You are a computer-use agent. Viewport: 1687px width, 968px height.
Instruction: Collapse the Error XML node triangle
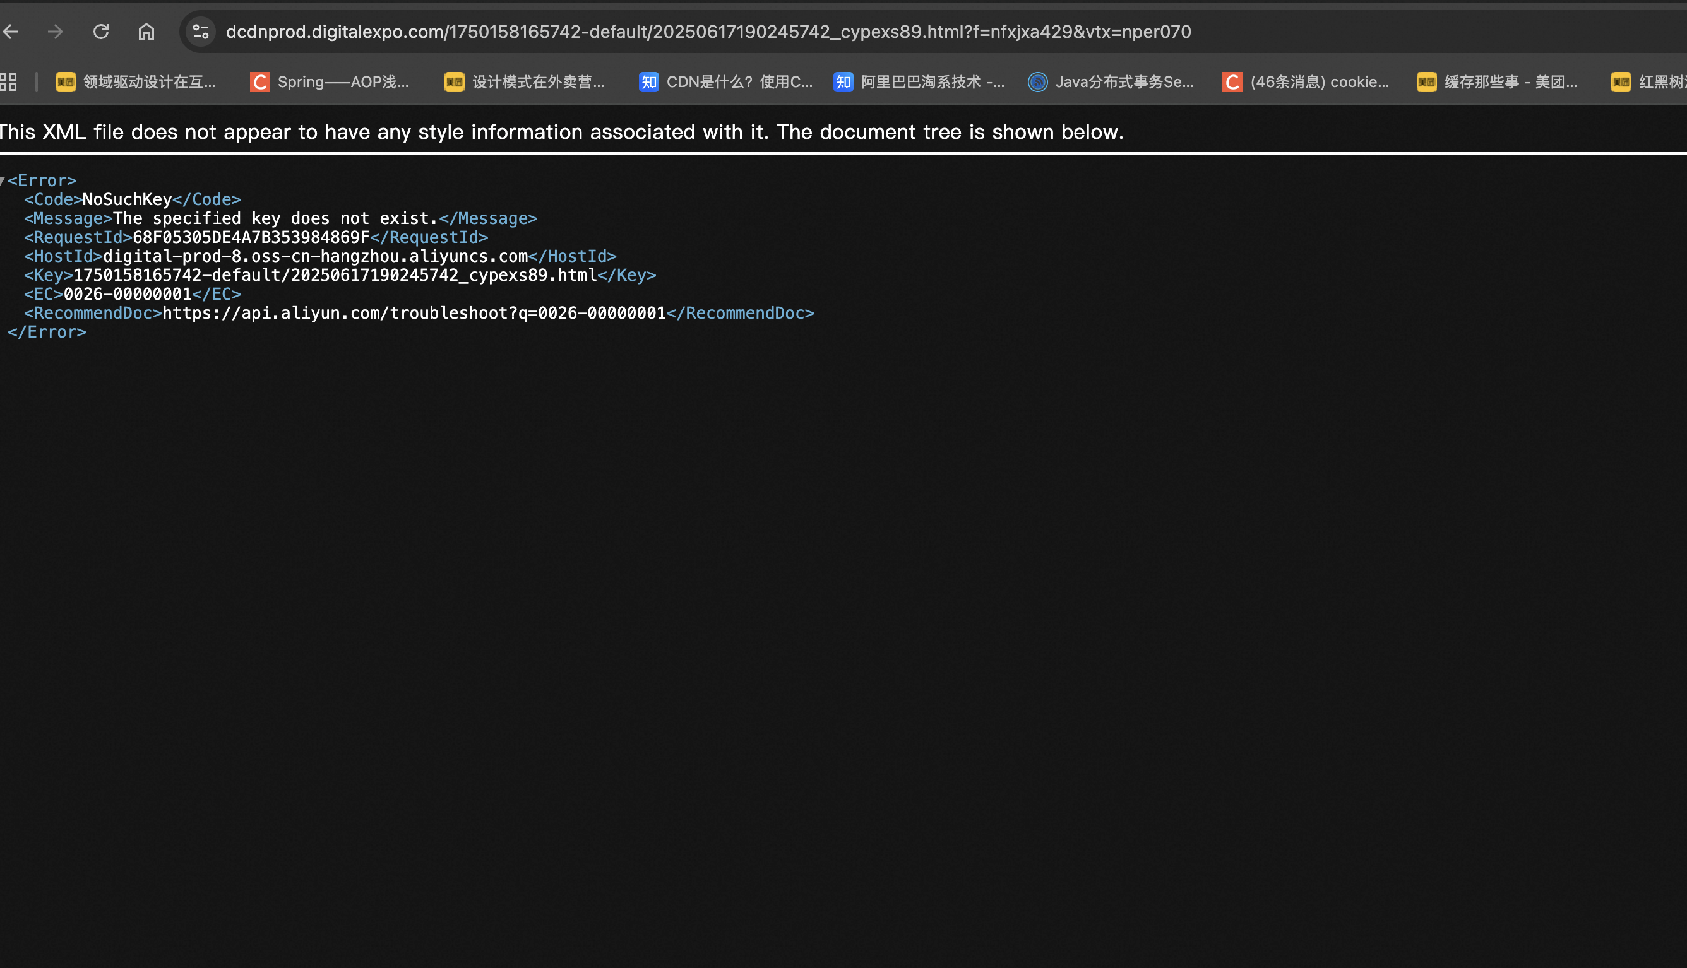click(3, 181)
